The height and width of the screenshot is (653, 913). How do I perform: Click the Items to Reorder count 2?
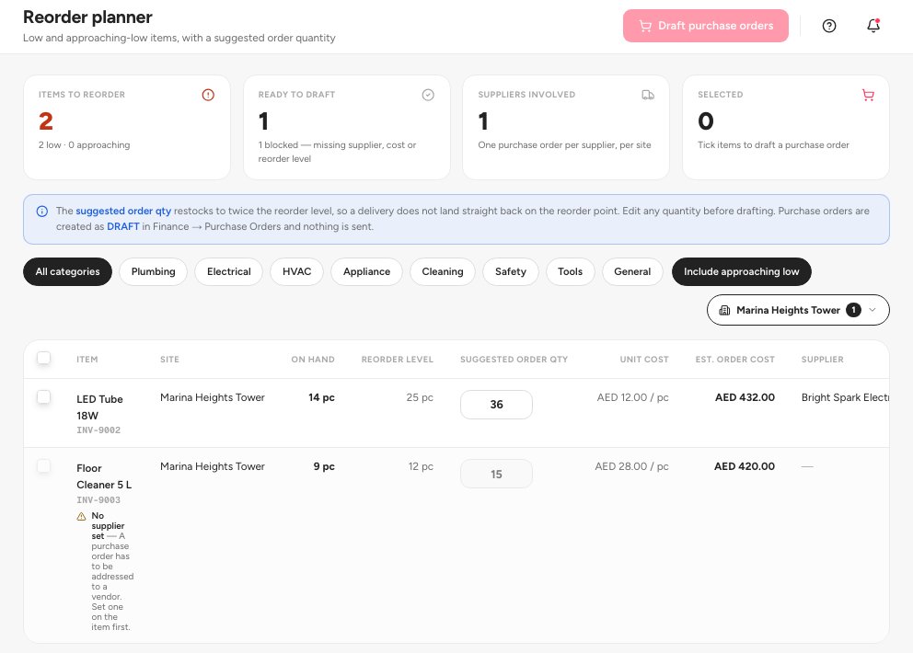[x=46, y=121]
